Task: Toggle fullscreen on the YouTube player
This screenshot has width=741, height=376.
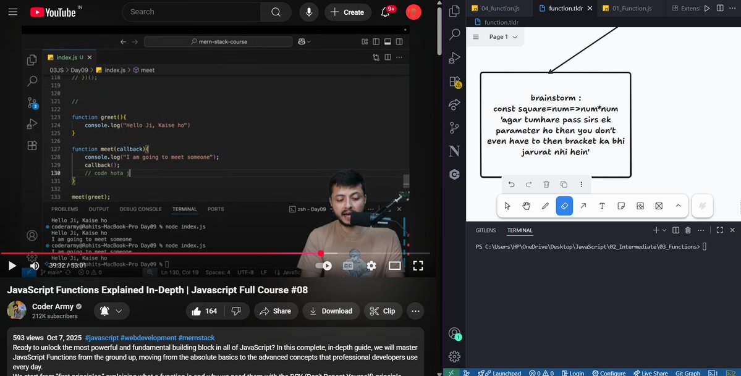Action: pyautogui.click(x=418, y=266)
